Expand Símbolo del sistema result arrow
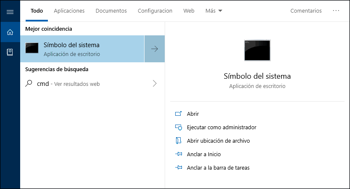The image size is (350, 189). [x=155, y=49]
